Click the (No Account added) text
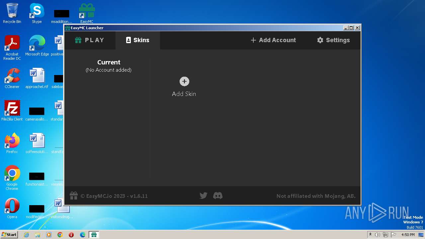This screenshot has width=425, height=239. [x=109, y=70]
